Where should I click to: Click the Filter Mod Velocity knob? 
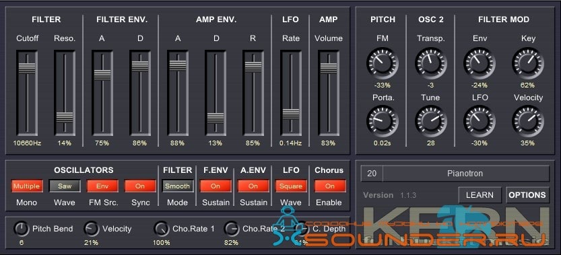click(528, 122)
